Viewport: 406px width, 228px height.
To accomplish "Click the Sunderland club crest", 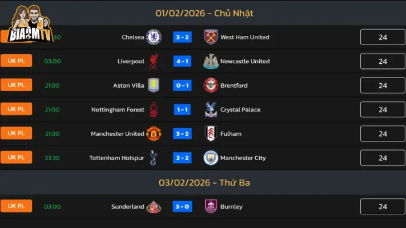I will [x=154, y=207].
